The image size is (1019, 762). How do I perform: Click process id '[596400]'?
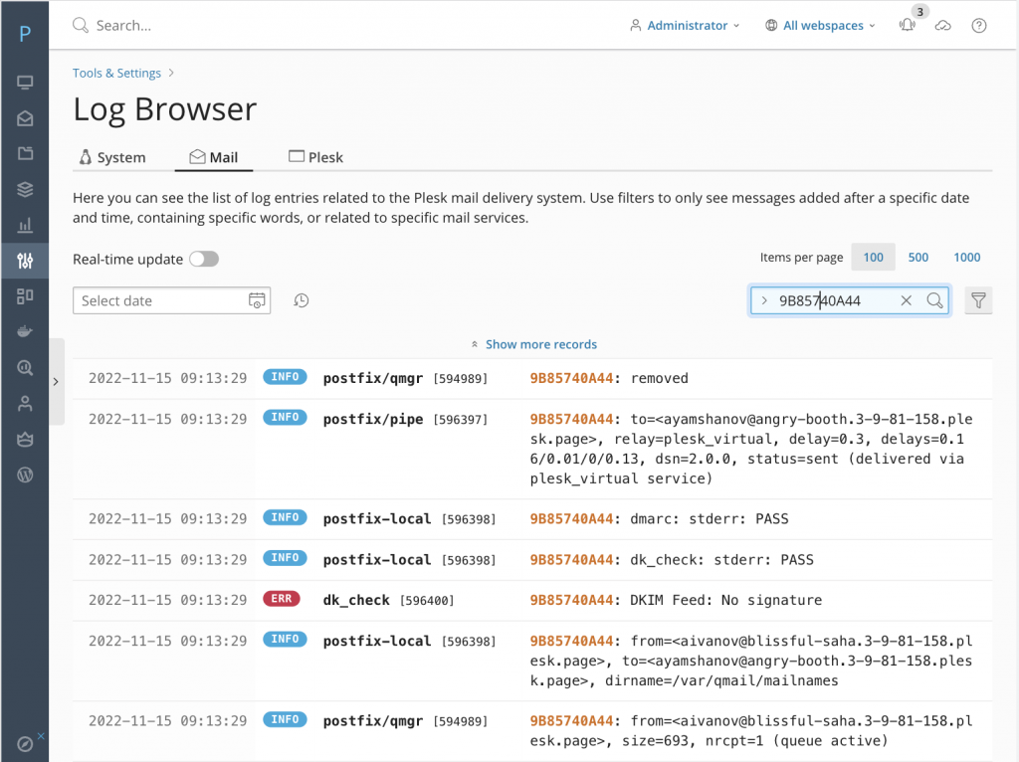click(427, 600)
